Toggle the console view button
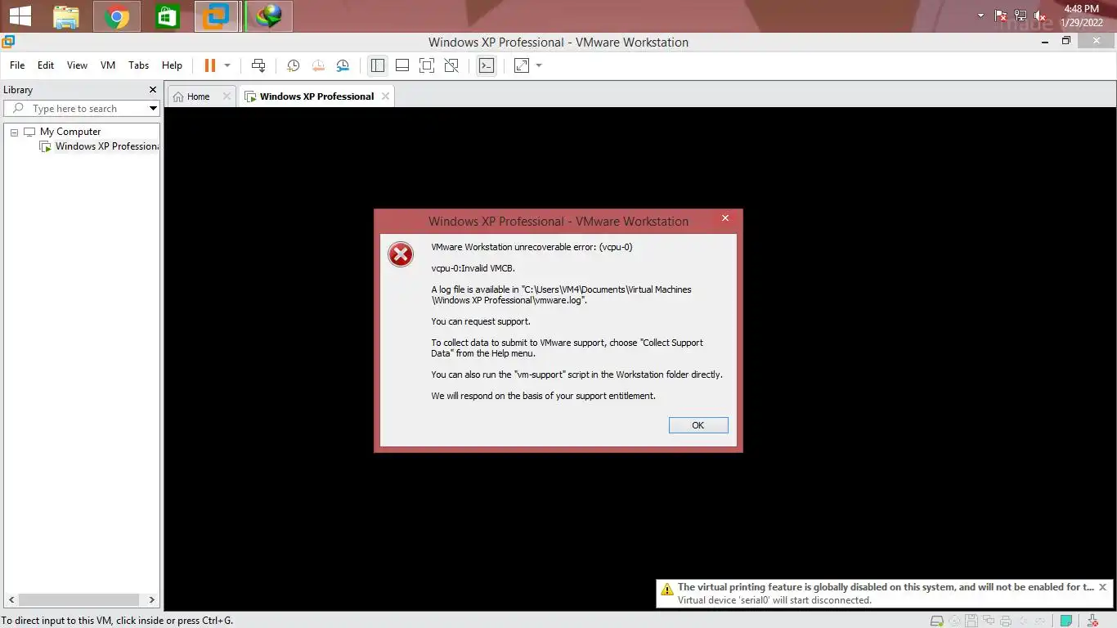The height and width of the screenshot is (628, 1117). 487,65
